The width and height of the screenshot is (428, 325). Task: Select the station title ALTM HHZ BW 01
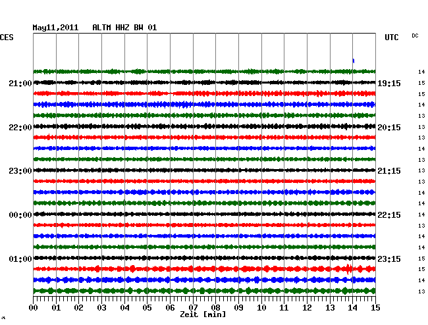[x=124, y=28]
